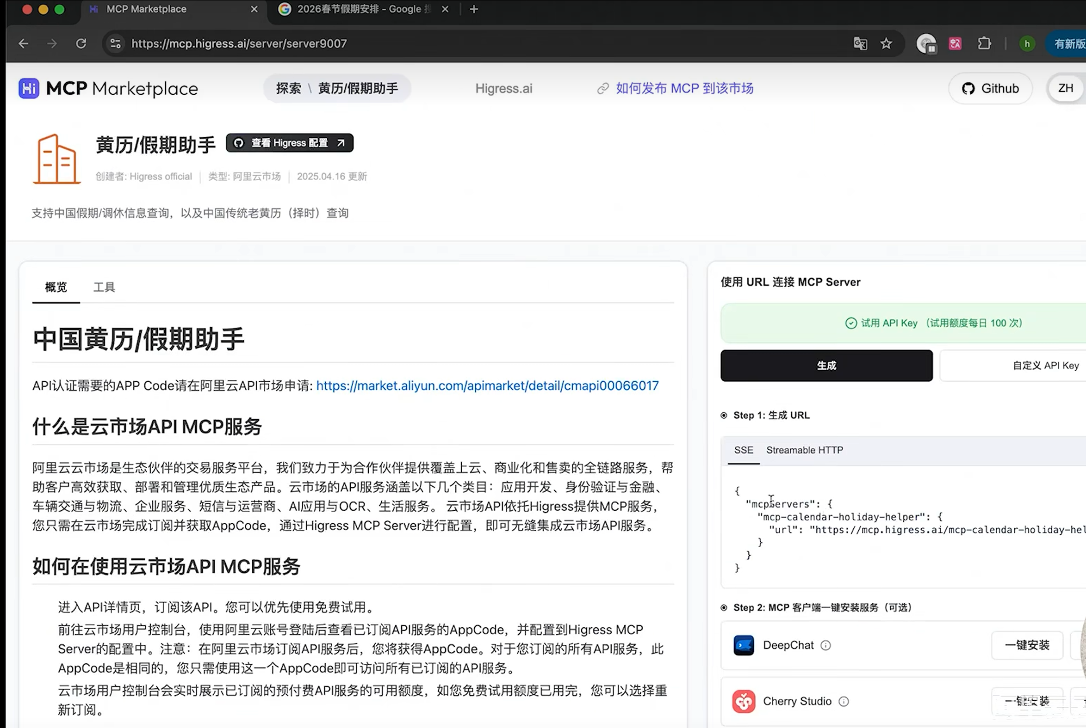Click the translate page icon
Image resolution: width=1086 pixels, height=728 pixels.
coord(860,43)
